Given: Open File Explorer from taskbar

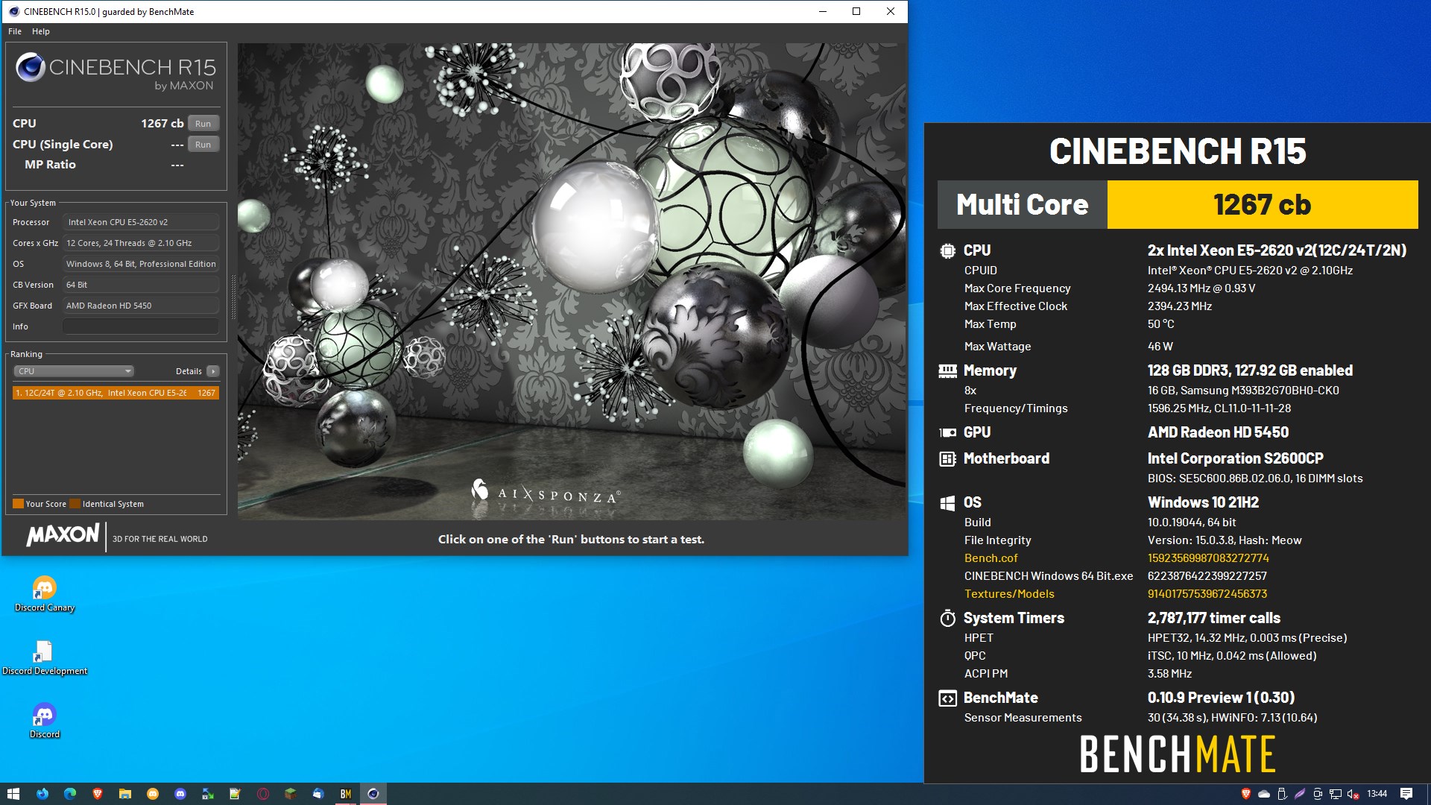Looking at the screenshot, I should tap(125, 794).
